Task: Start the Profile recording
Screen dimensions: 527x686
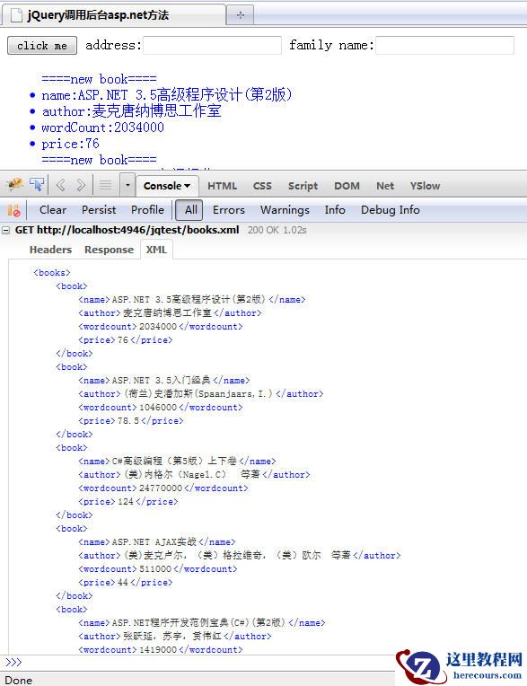Action: click(x=147, y=210)
